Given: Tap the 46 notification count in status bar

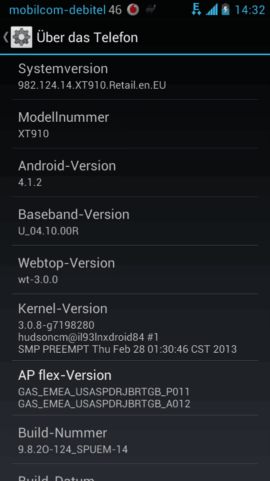Looking at the screenshot, I should coord(115,10).
